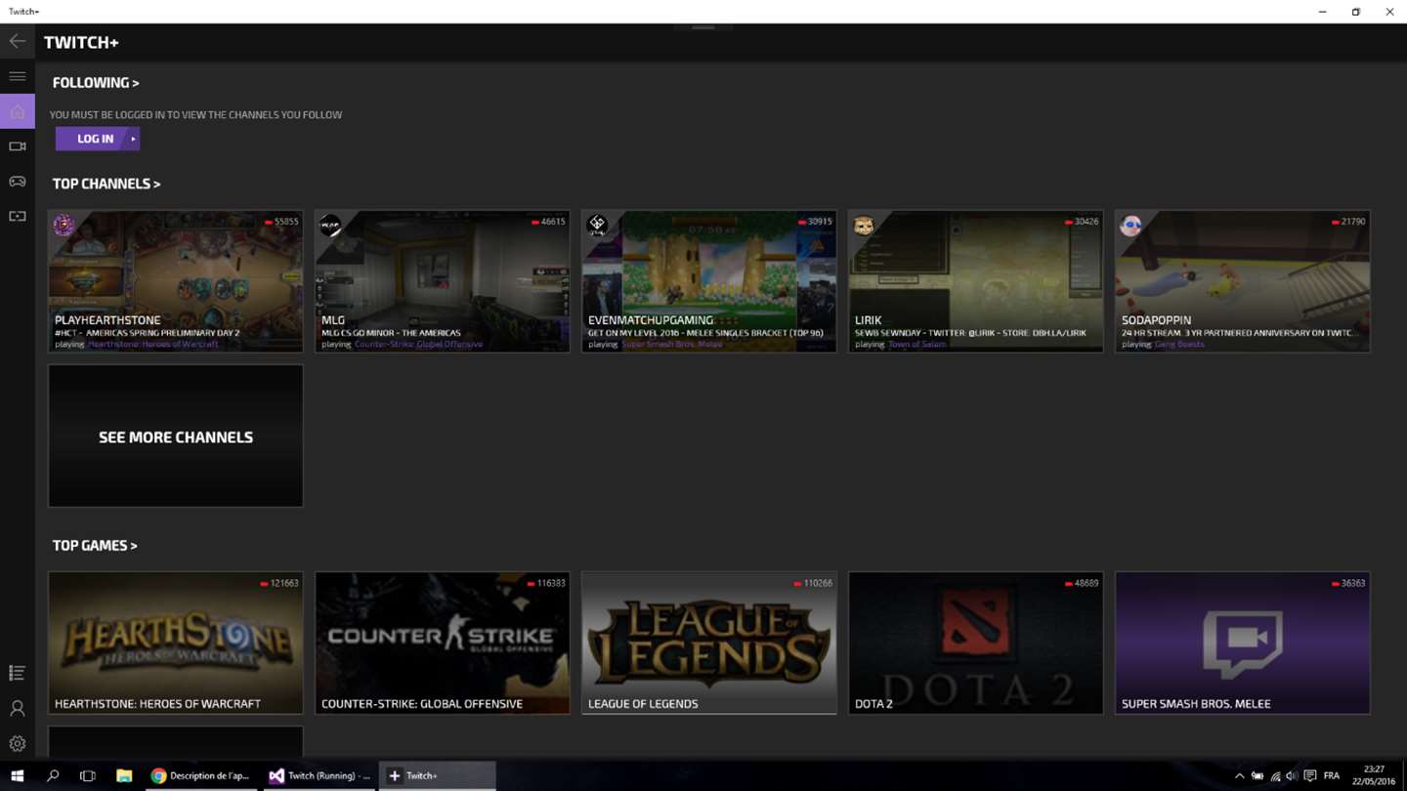Switch to Visual Studio Twitch (Running) taskbar item

click(x=320, y=775)
